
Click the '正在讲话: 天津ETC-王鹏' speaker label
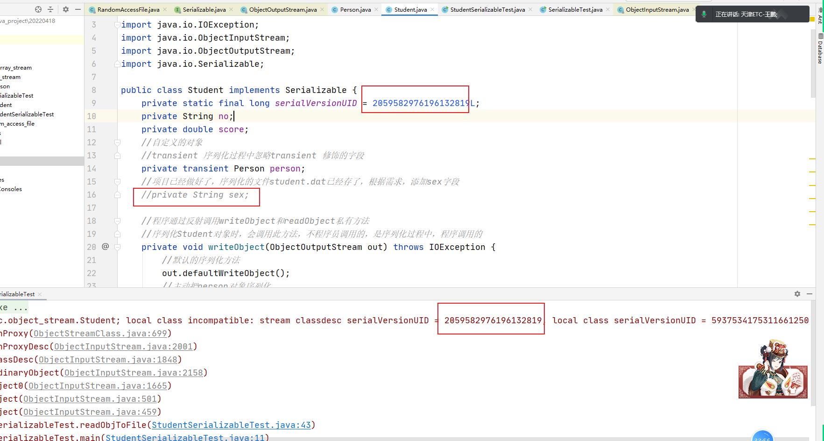tap(746, 14)
